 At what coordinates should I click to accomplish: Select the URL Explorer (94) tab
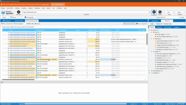point(32,21)
